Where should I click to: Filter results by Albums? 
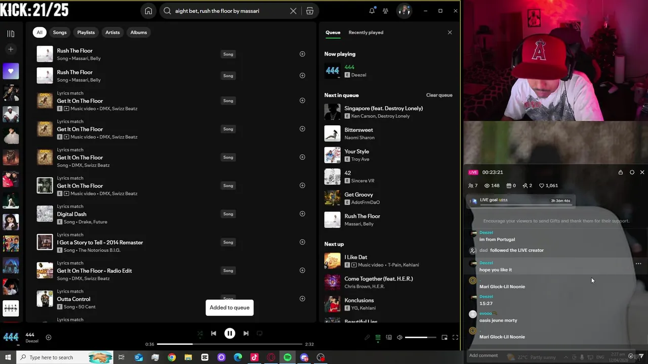(x=139, y=32)
